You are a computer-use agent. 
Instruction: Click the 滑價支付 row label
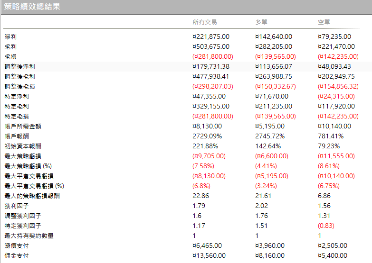click(17, 246)
